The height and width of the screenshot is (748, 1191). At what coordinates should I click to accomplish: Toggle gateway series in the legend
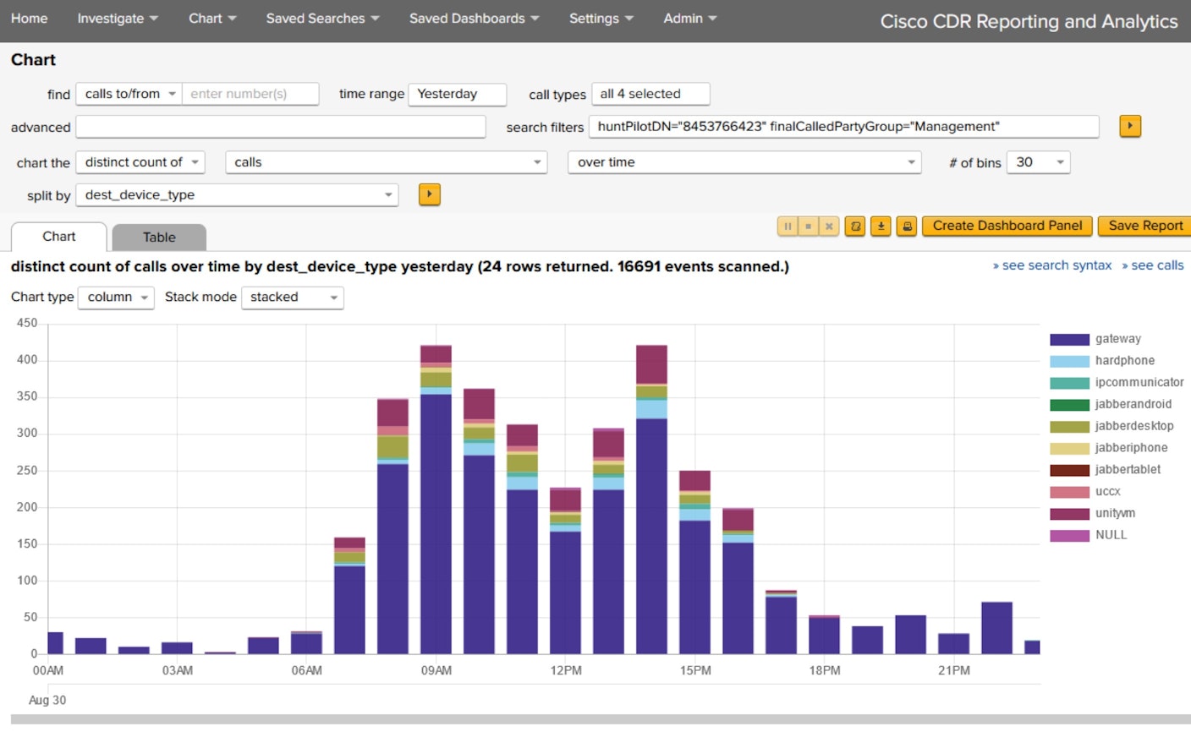(x=1117, y=339)
